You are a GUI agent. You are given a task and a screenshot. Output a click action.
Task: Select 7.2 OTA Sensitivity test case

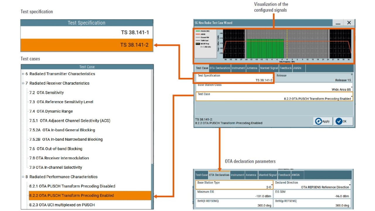coord(46,93)
